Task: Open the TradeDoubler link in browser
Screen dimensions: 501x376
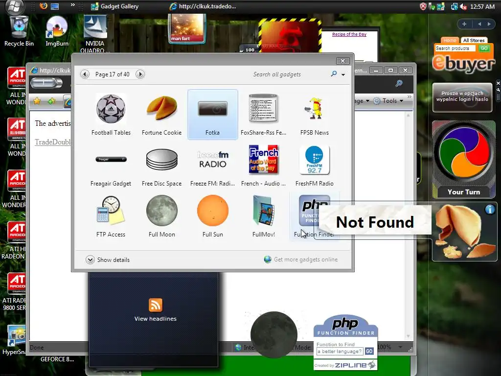Action: coord(53,142)
